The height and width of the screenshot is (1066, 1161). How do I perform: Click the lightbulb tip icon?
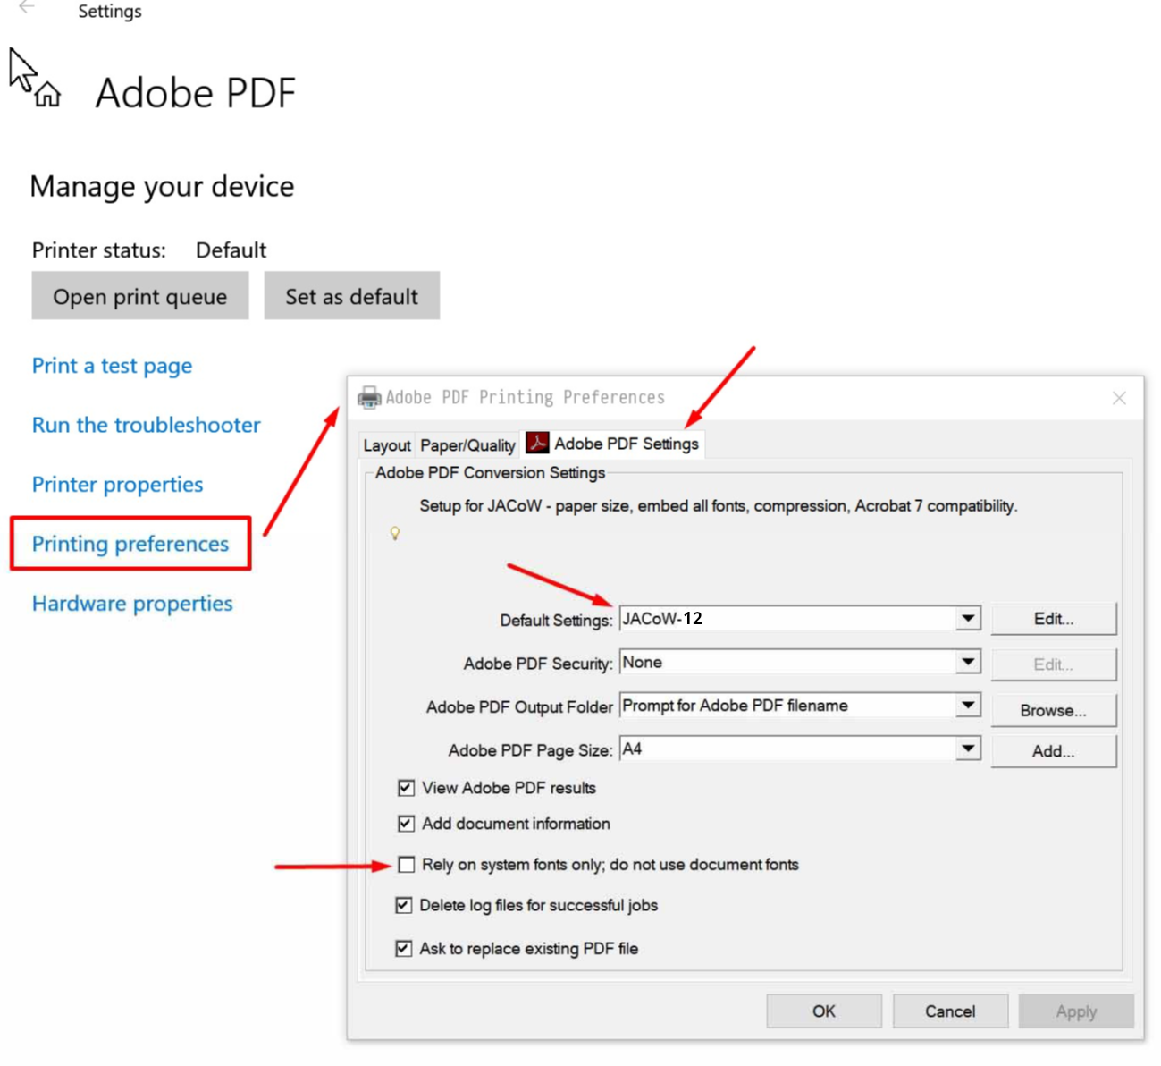coord(394,534)
